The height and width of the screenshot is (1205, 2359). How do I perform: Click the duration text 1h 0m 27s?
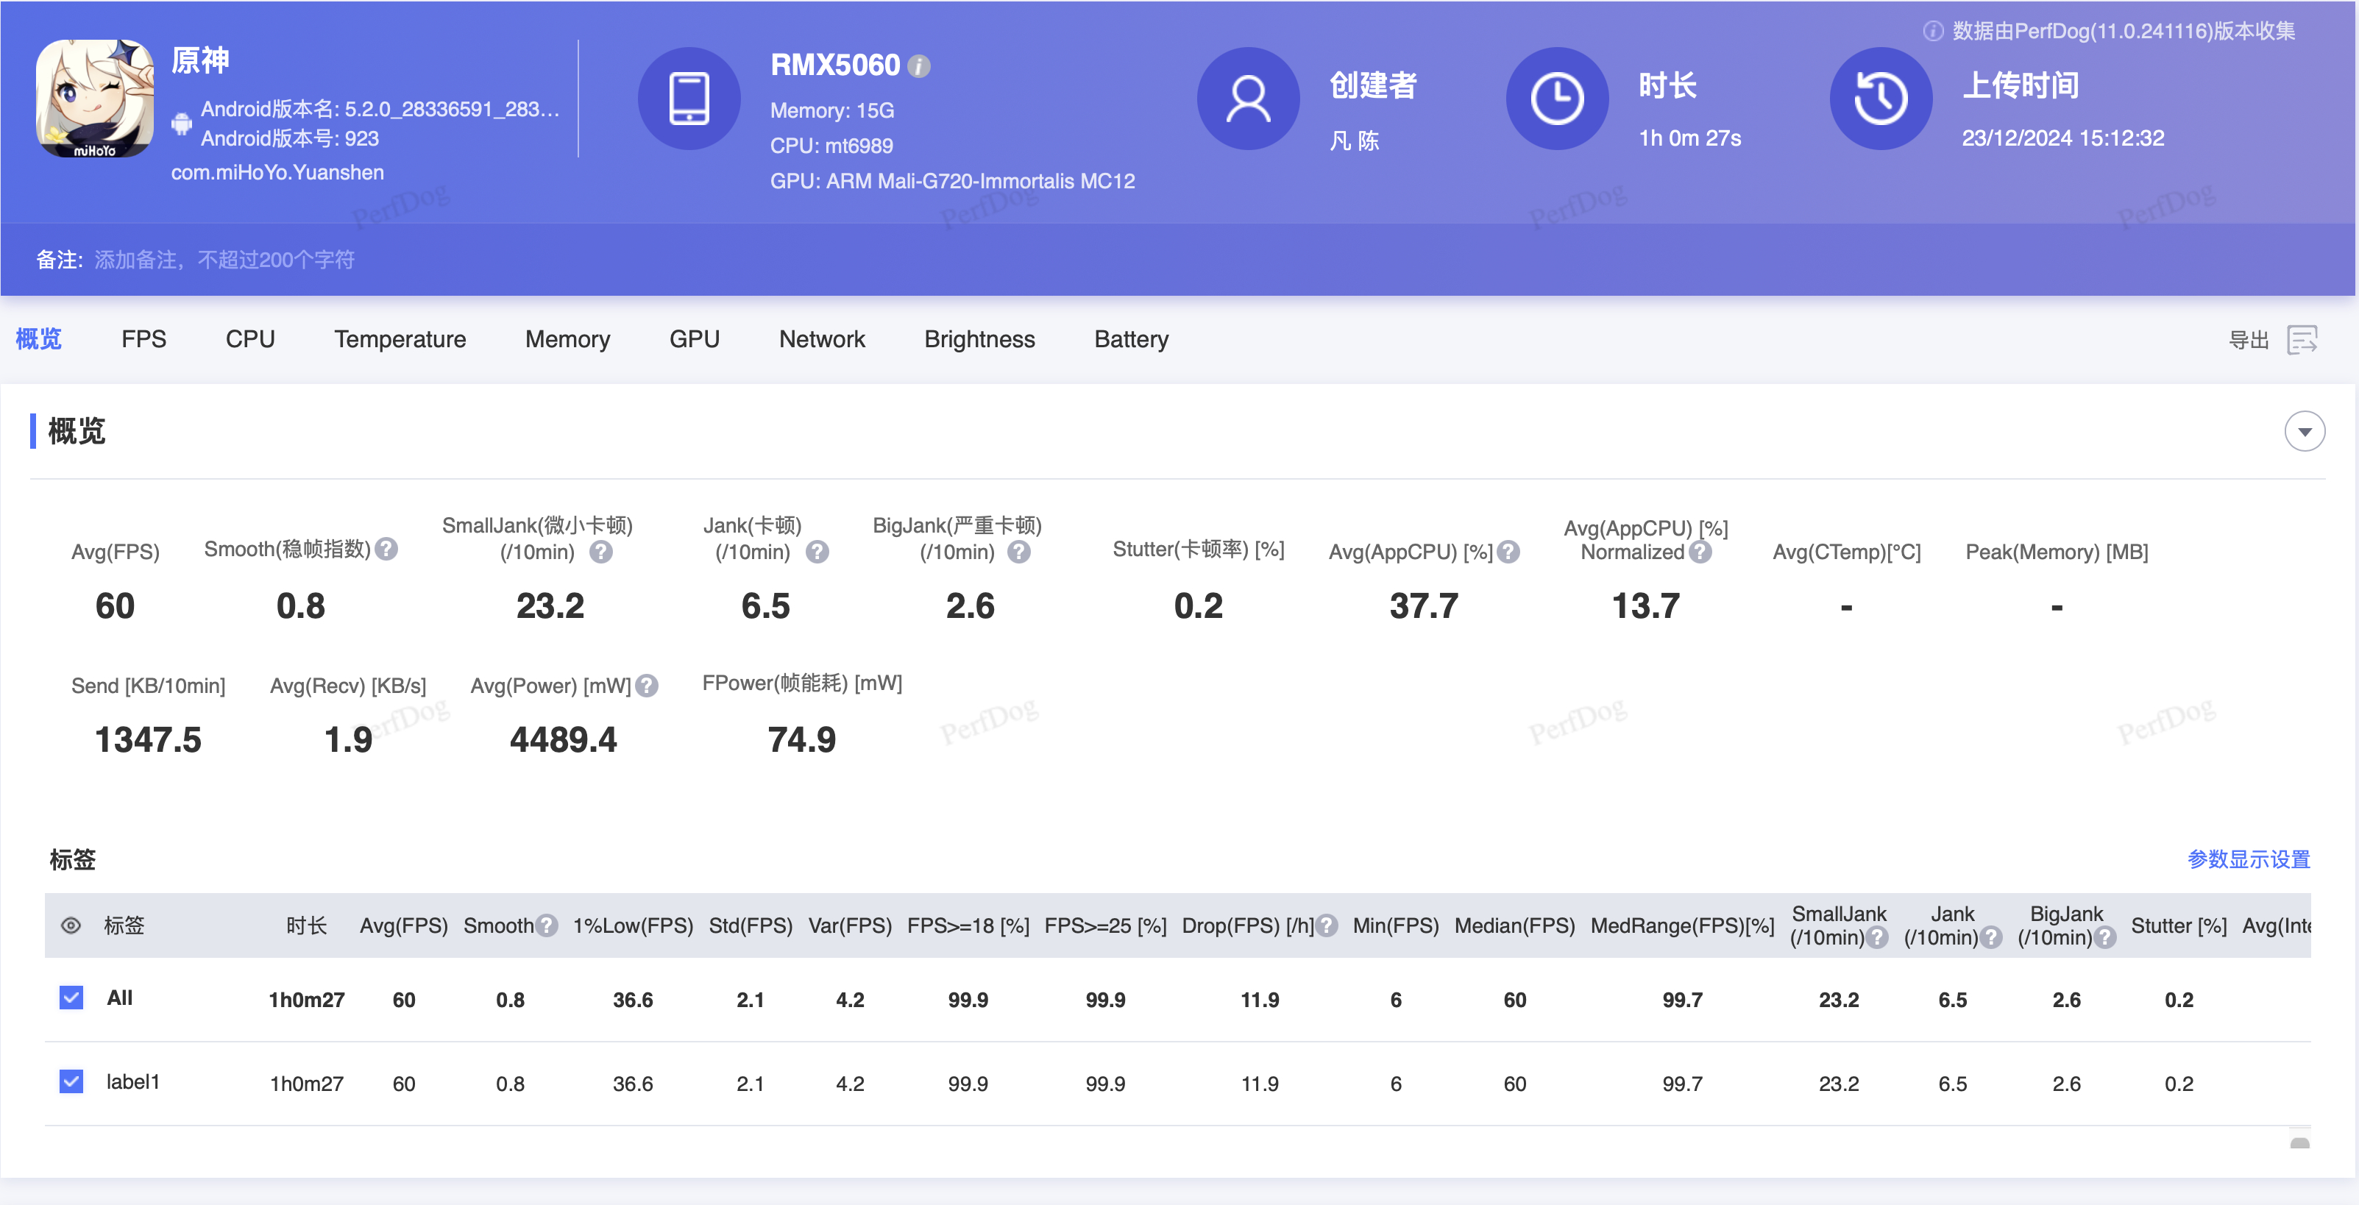1690,138
